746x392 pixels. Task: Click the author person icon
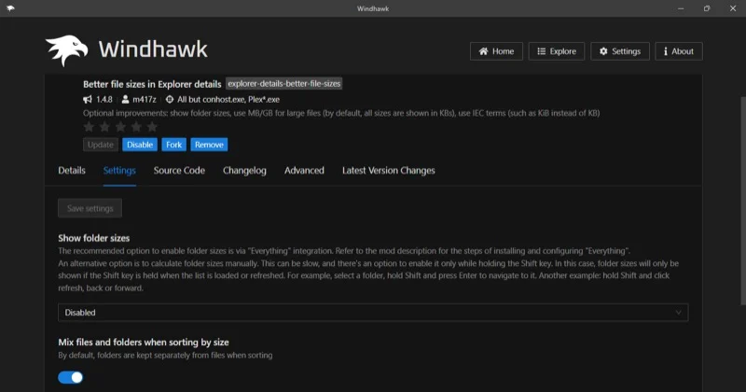[x=125, y=99]
